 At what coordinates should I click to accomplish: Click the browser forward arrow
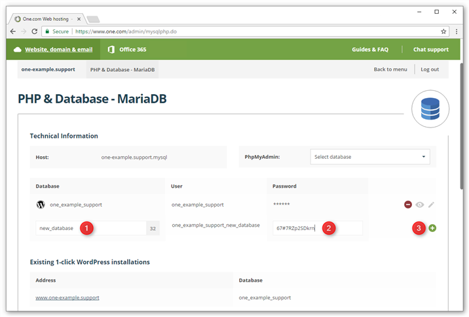click(x=24, y=31)
